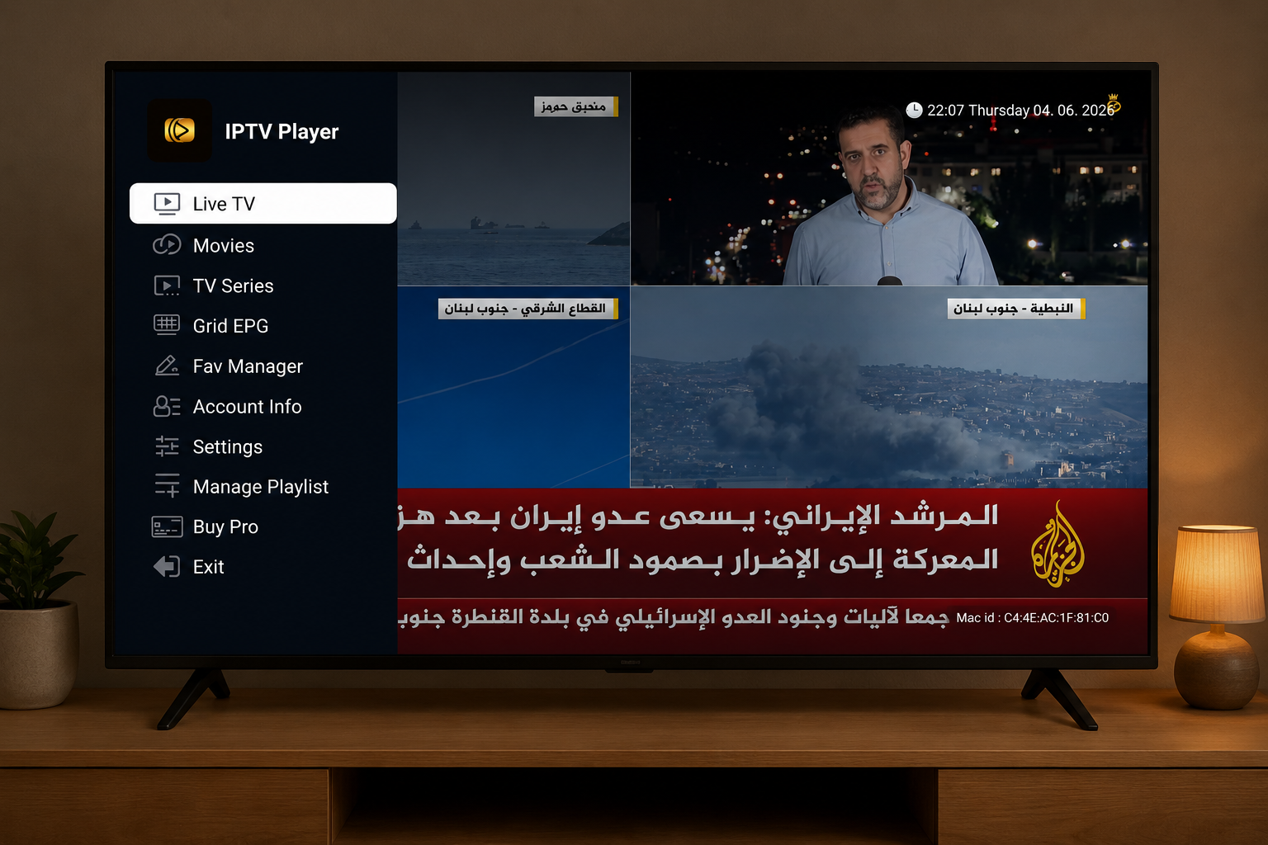Click the Arabic label on the smoke feed
1268x845 pixels.
pos(1015,309)
